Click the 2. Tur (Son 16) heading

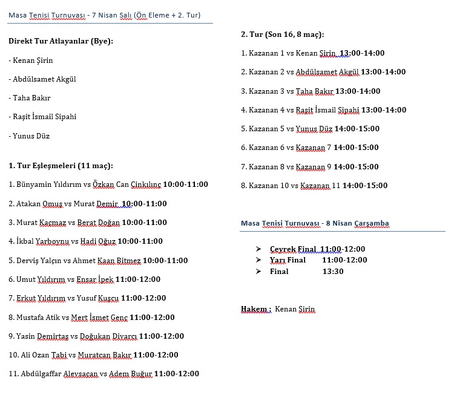282,34
